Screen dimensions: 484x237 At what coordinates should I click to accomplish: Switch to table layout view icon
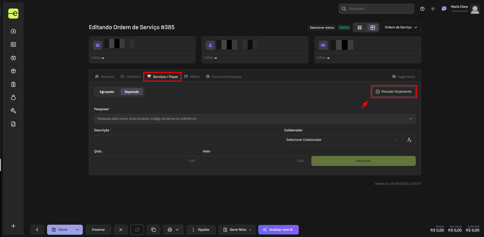tap(373, 28)
